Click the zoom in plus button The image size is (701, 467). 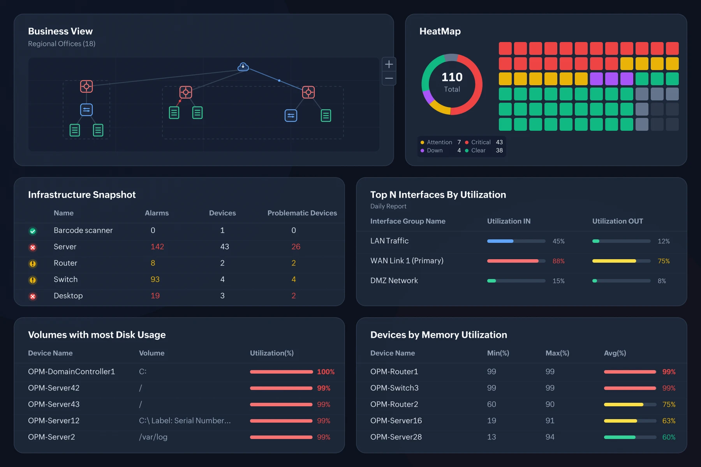pyautogui.click(x=389, y=64)
